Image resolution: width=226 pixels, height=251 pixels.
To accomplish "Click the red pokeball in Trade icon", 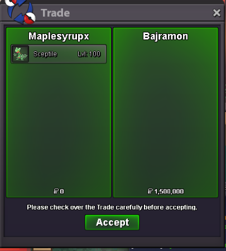I will [30, 18].
